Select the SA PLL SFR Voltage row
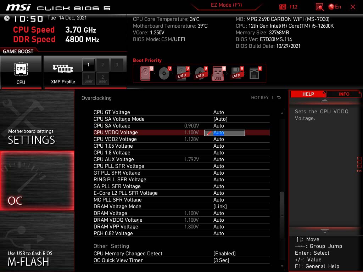Viewport: 363px width, 272px height. click(x=181, y=186)
